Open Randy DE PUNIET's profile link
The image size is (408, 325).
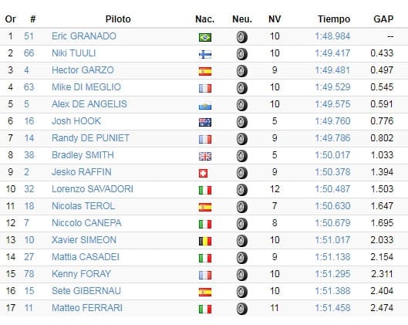pos(90,138)
